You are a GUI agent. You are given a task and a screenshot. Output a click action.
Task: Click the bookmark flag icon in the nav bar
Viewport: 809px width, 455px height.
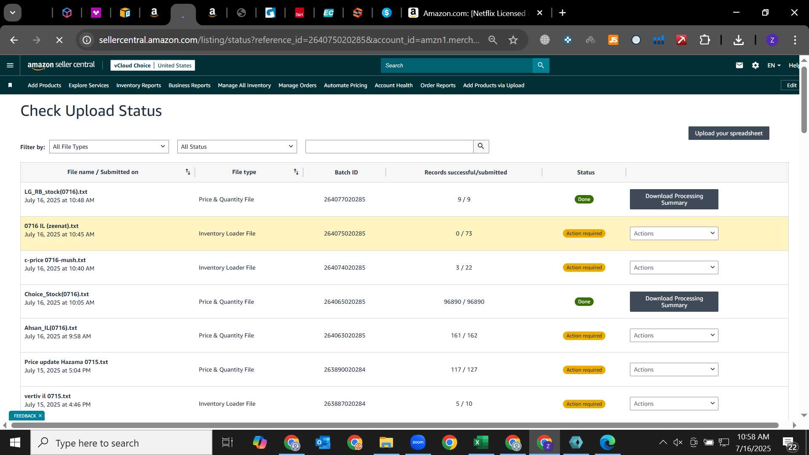coord(10,85)
